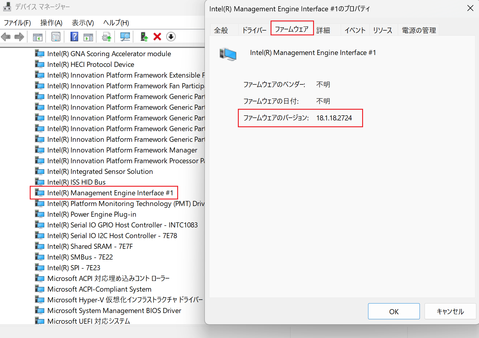Click the scan for hardware changes icon
479x338 pixels.
click(125, 37)
